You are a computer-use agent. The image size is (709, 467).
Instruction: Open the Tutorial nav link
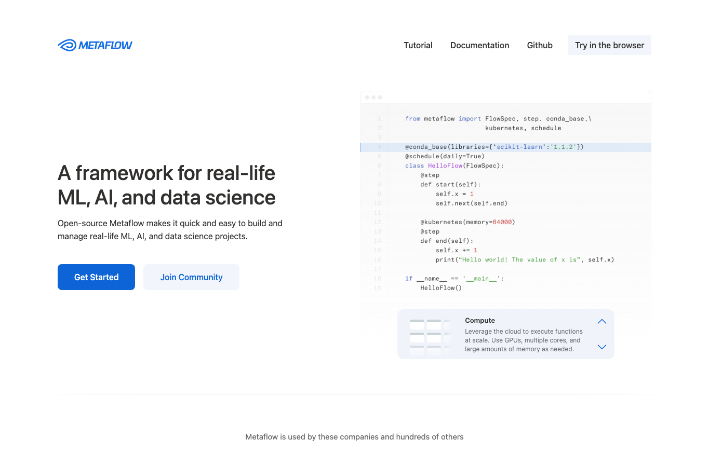(x=418, y=45)
